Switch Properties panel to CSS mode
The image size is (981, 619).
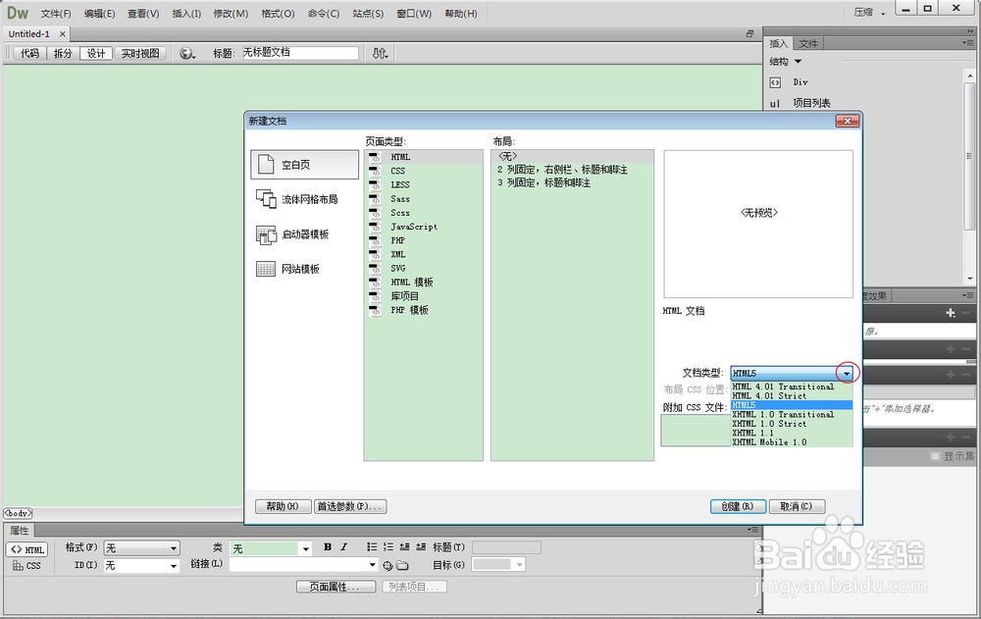(x=26, y=565)
